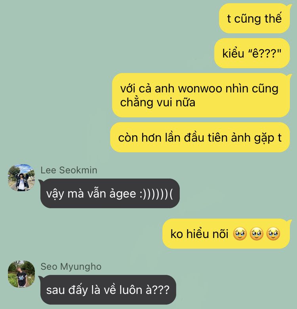Select the "sau đấy là về luôn à???" message

[x=108, y=290]
